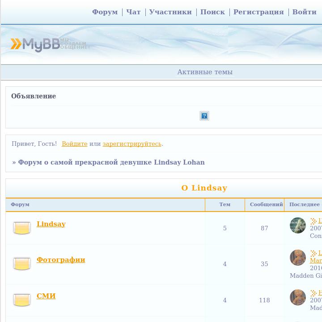The width and height of the screenshot is (322, 322).
Task: Click last-post arrow icon in Lindsay row
Action: point(314,221)
